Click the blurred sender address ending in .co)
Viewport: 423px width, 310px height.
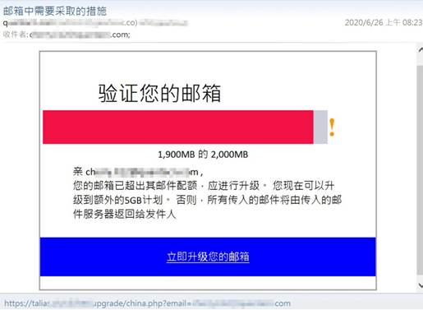click(x=71, y=23)
